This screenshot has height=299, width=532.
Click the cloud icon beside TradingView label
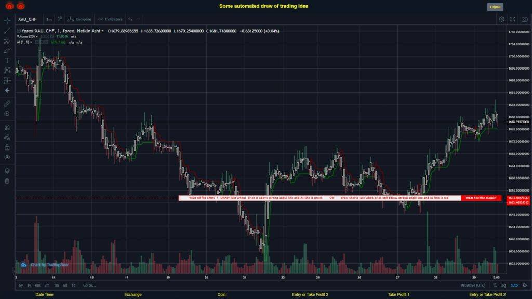tap(23, 265)
